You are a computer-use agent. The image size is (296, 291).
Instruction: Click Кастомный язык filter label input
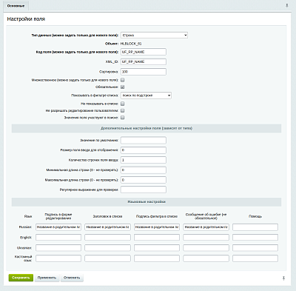coord(157,258)
